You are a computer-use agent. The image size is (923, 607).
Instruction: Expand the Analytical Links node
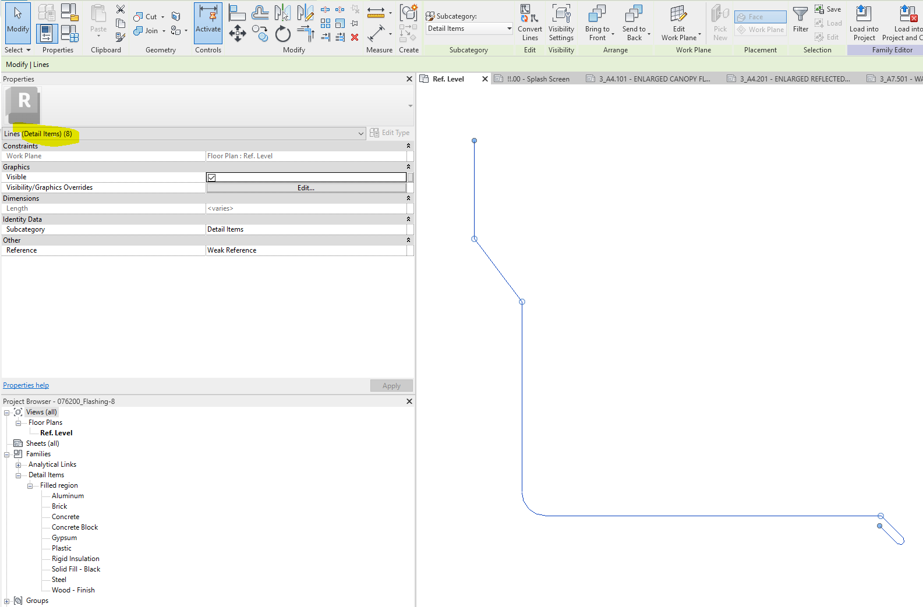(19, 465)
